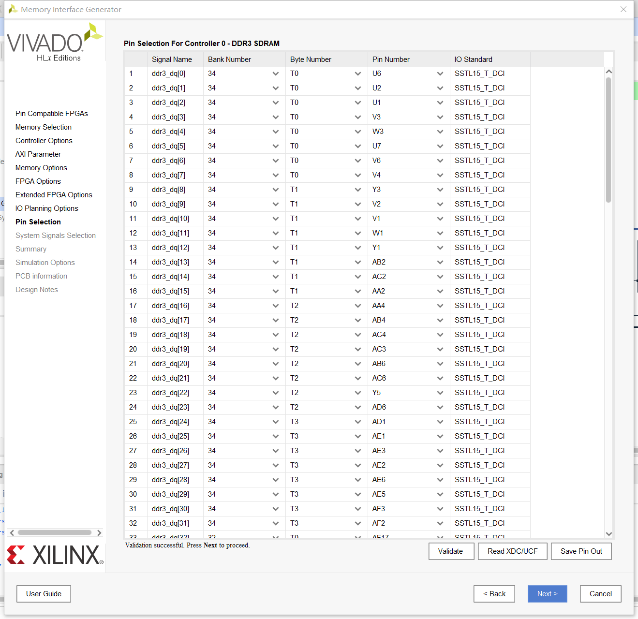Go to Memory Selection step

point(44,127)
